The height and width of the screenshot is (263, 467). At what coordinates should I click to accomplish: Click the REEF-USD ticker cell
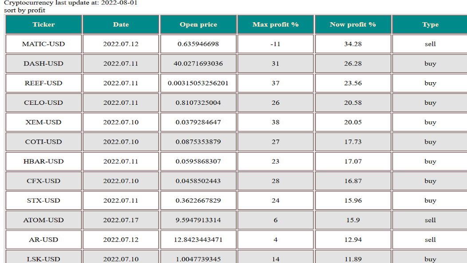[44, 83]
